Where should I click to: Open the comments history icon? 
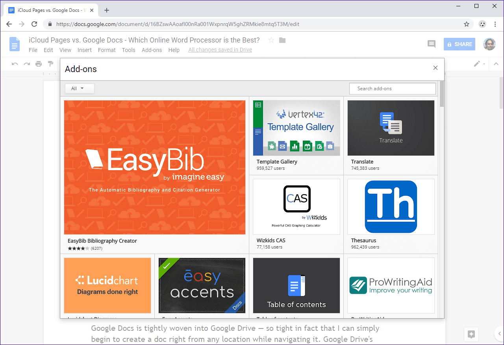pyautogui.click(x=432, y=44)
